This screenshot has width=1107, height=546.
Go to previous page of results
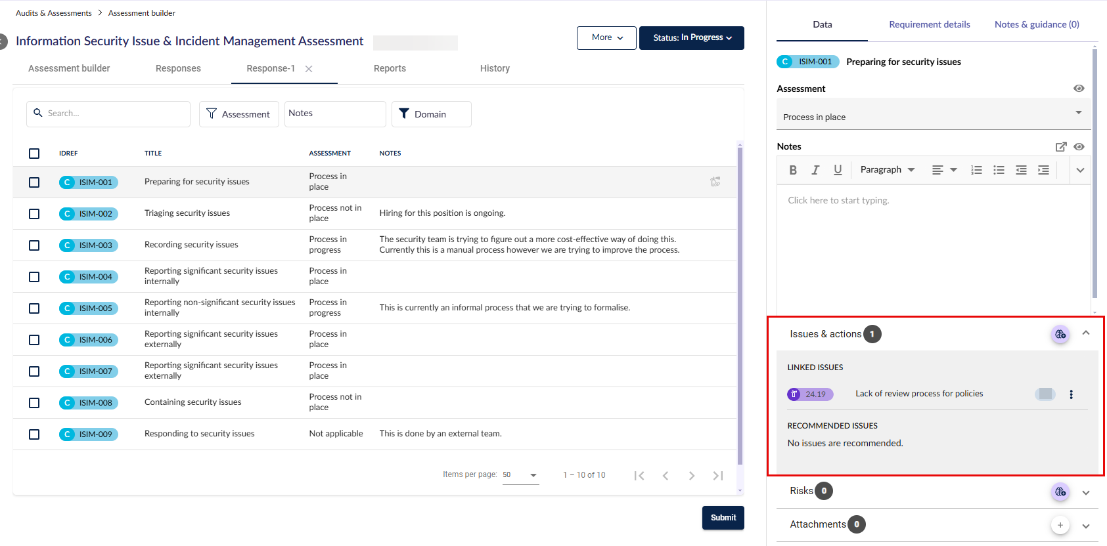(x=666, y=476)
